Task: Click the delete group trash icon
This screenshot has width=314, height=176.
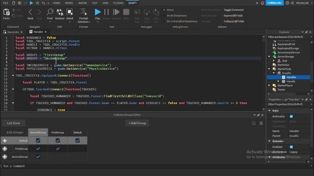Action: coord(261,123)
